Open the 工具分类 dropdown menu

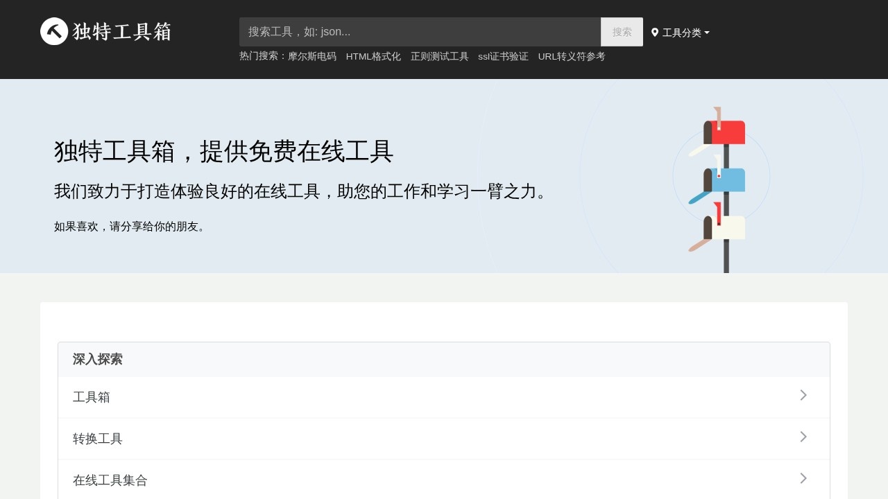pos(681,33)
